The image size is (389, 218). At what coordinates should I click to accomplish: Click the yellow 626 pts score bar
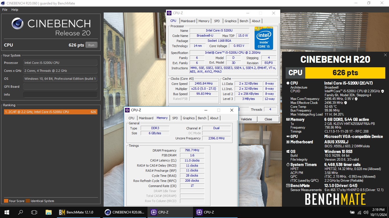click(x=345, y=73)
